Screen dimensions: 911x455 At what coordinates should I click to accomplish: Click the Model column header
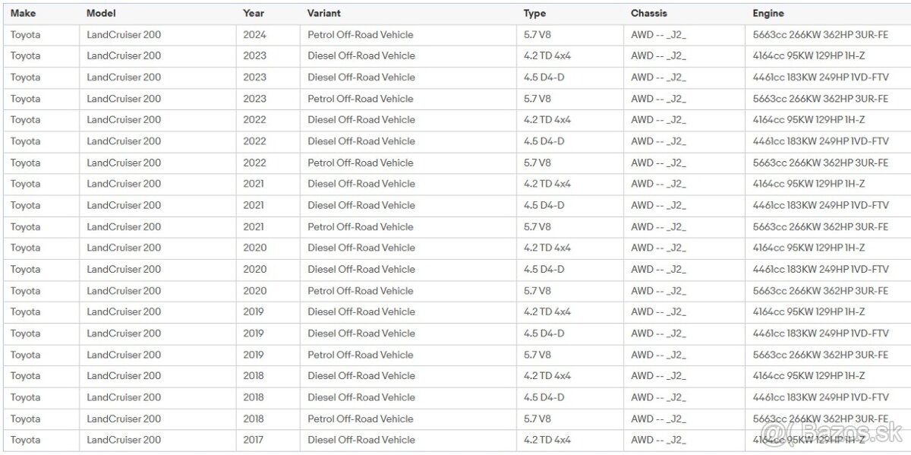(101, 13)
